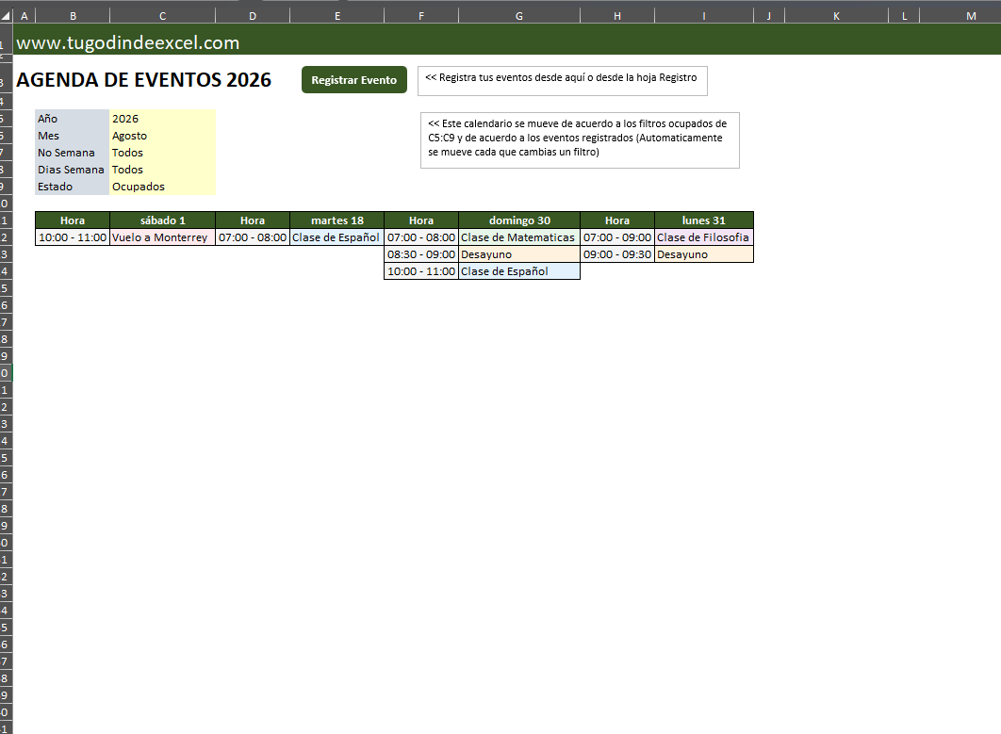The image size is (1001, 734).
Task: Select column C header
Action: tap(163, 16)
